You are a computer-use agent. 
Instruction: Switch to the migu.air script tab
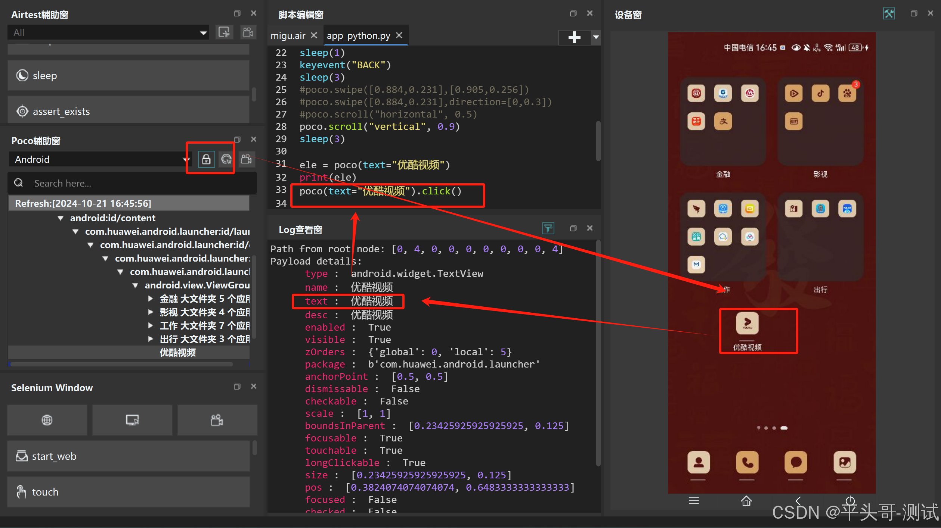coord(288,36)
